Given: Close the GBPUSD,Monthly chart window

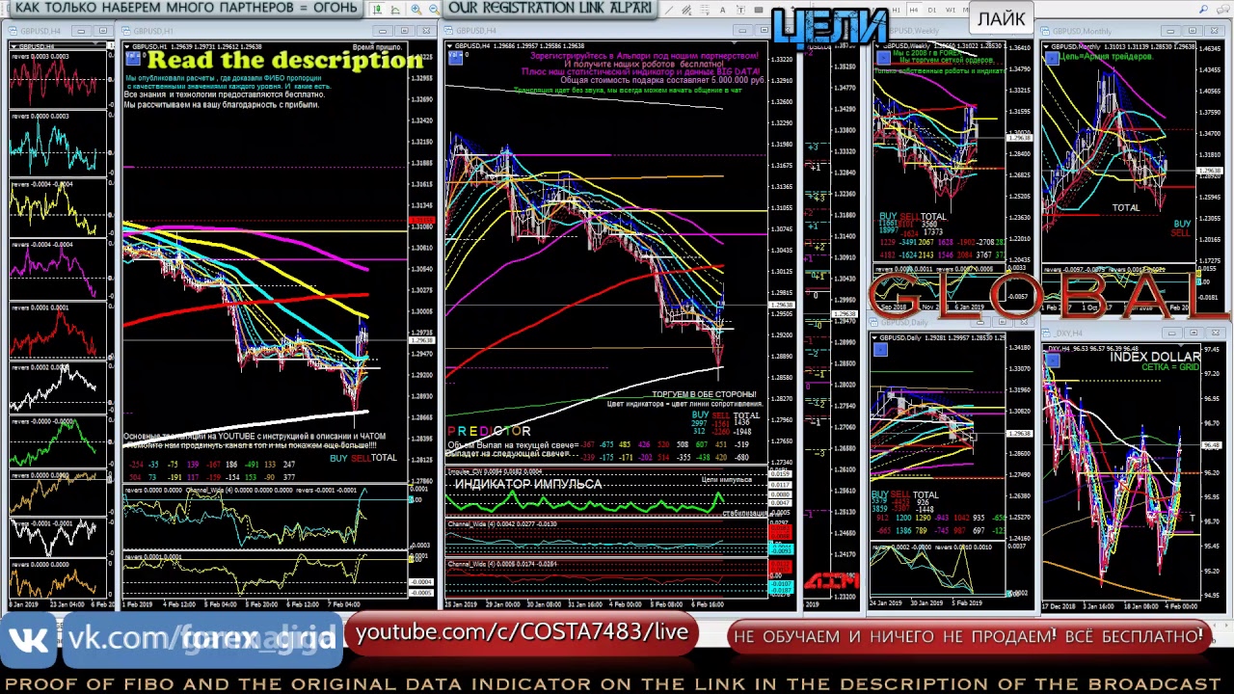Looking at the screenshot, I should pos(1215,31).
